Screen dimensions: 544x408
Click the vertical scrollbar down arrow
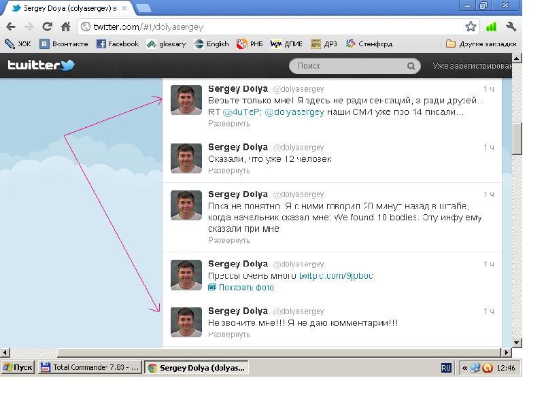517,343
